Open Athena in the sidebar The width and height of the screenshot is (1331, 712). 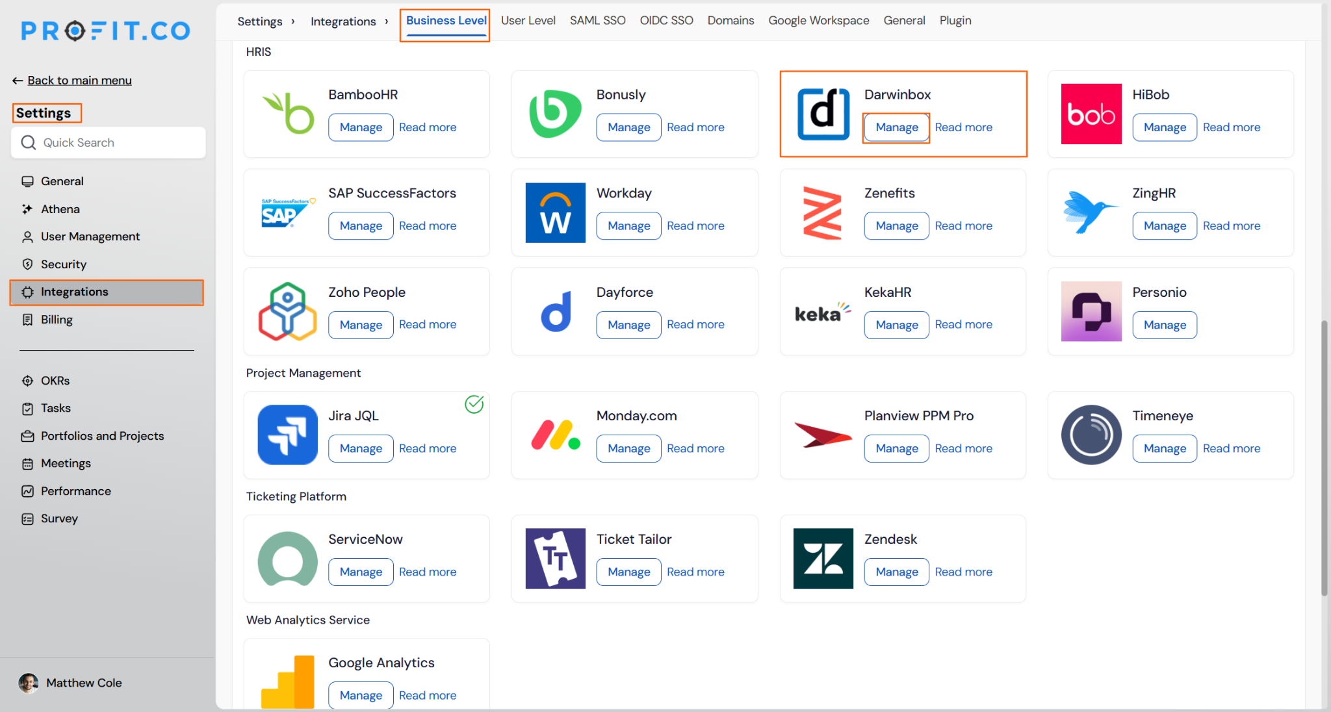(x=60, y=209)
